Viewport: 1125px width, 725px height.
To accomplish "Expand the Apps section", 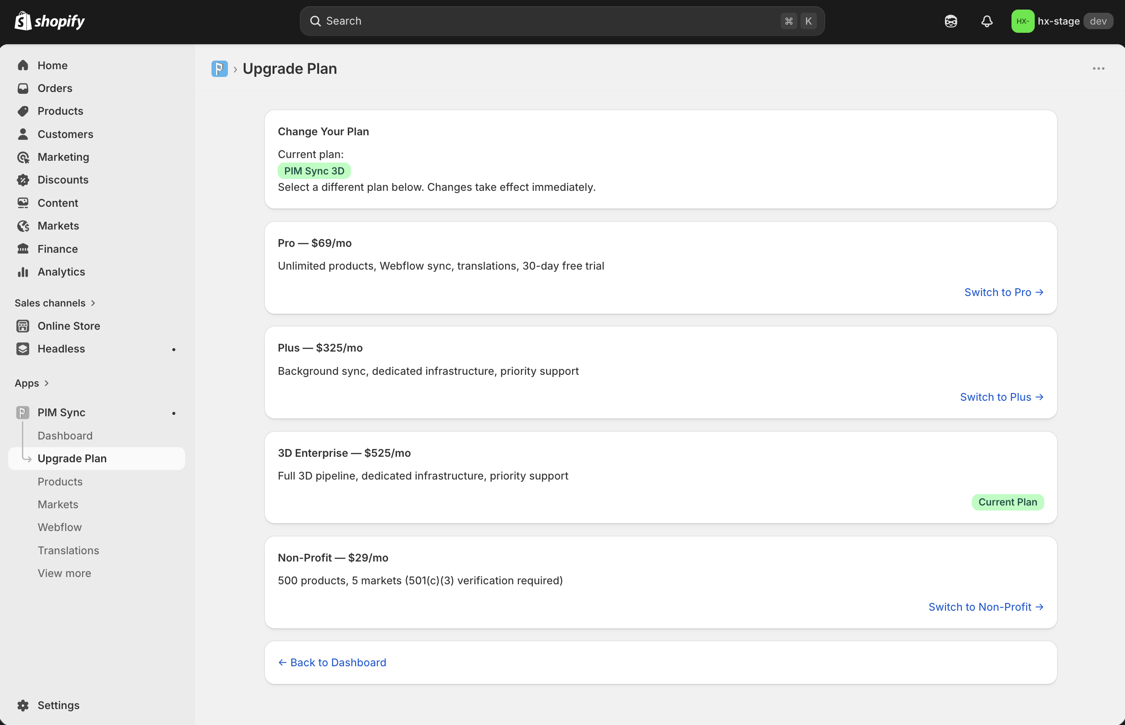I will point(32,383).
